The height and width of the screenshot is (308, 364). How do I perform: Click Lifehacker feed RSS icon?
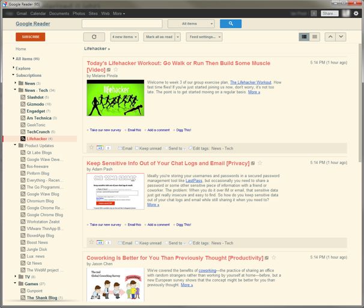23,139
